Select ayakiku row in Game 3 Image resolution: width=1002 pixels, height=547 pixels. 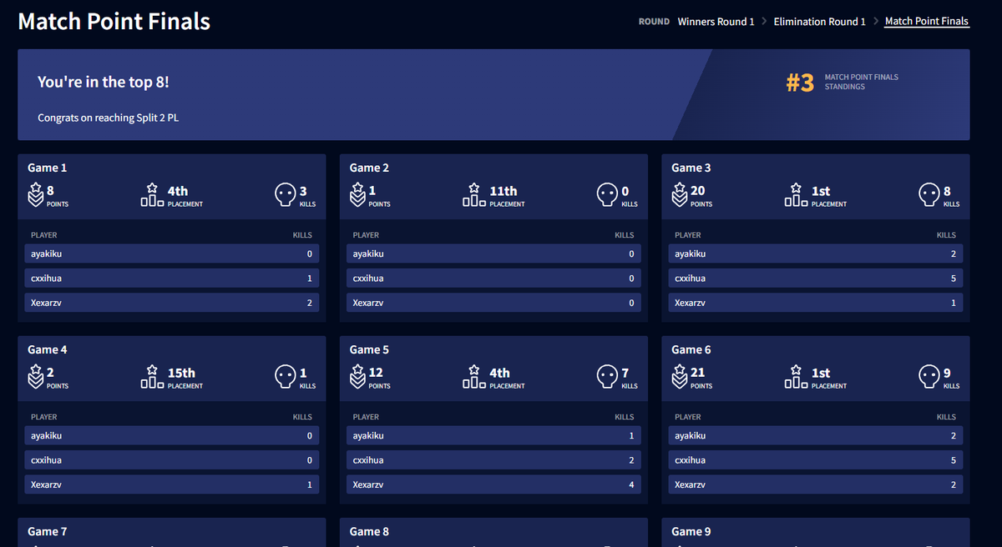(816, 253)
